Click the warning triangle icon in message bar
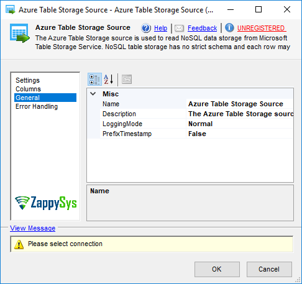The width and height of the screenshot is (302, 284). (x=19, y=244)
